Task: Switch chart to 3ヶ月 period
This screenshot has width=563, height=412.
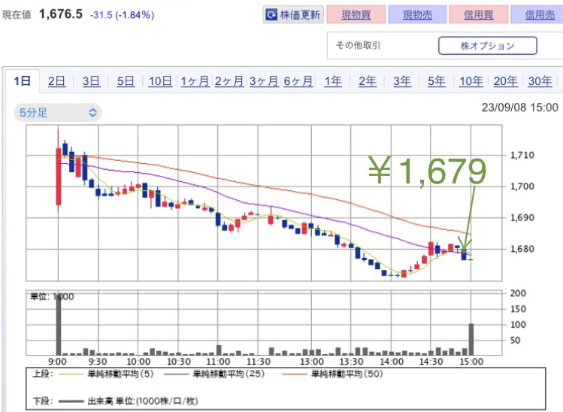Action: click(x=264, y=81)
